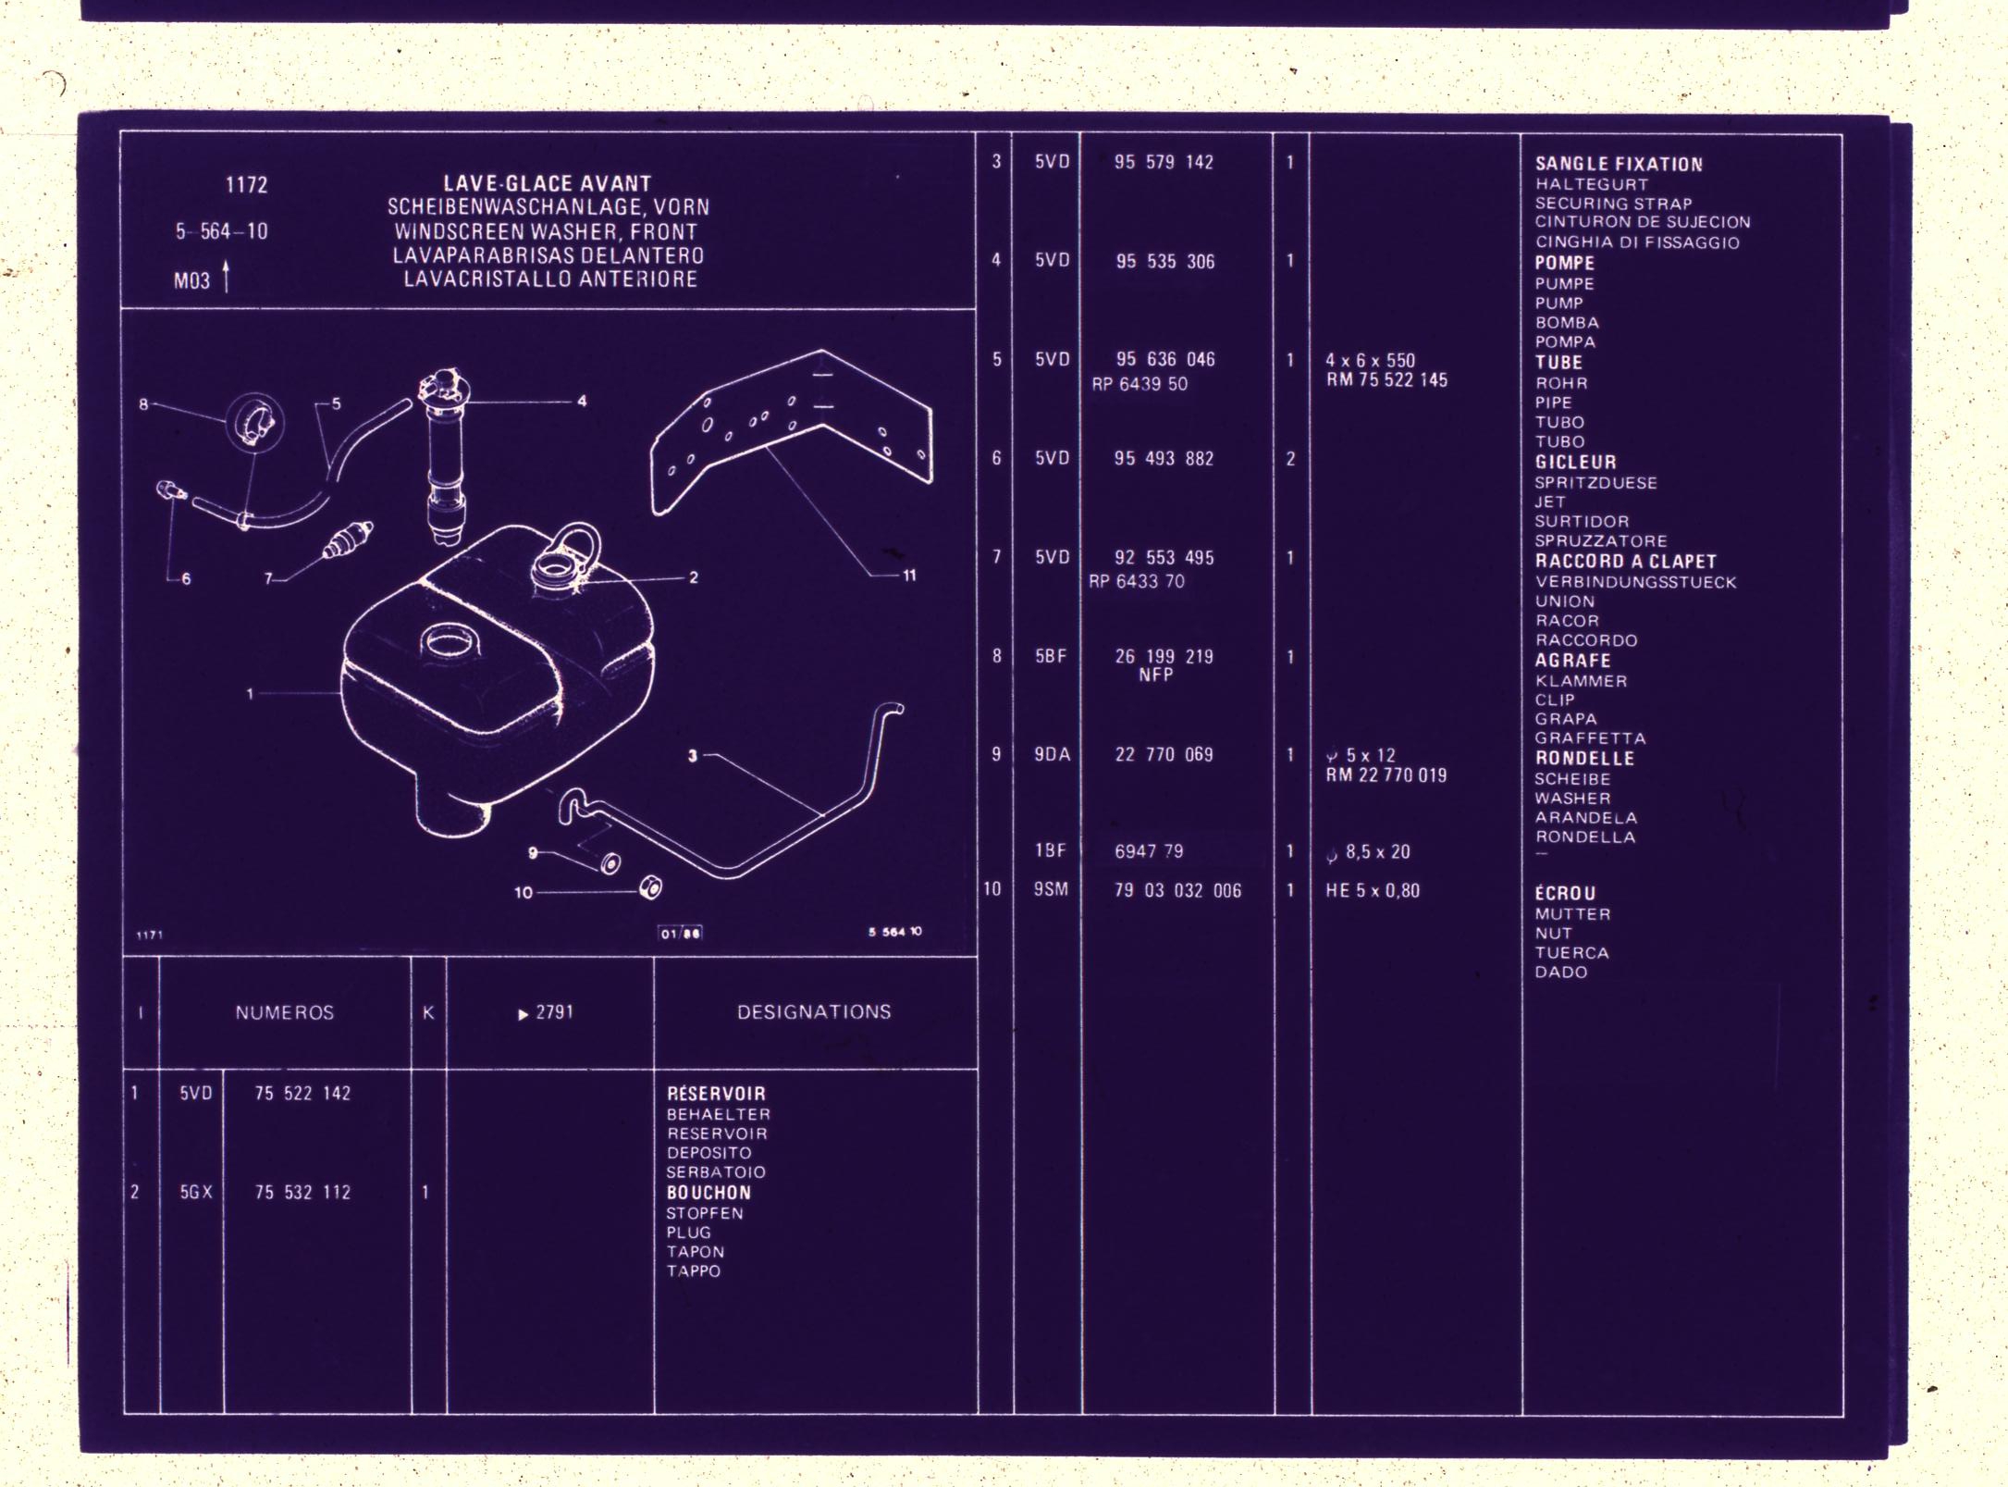Click the 'GICLEUR' designation

click(x=1576, y=462)
